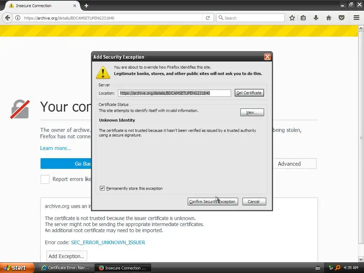Click scrollbar down arrow on page

[x=361, y=259]
